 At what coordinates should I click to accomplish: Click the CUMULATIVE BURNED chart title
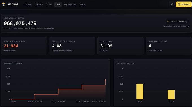coord(13,63)
